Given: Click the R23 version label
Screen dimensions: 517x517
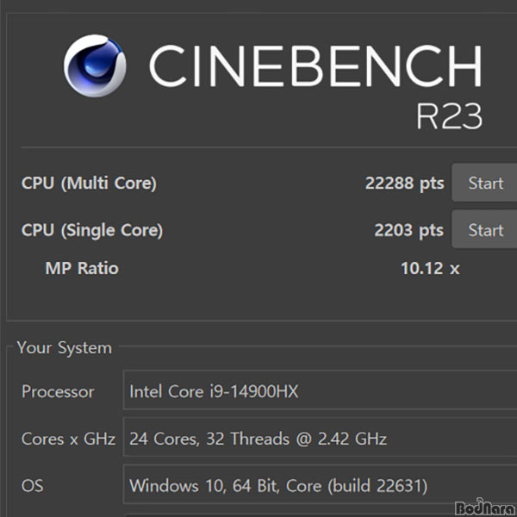Looking at the screenshot, I should [x=449, y=115].
